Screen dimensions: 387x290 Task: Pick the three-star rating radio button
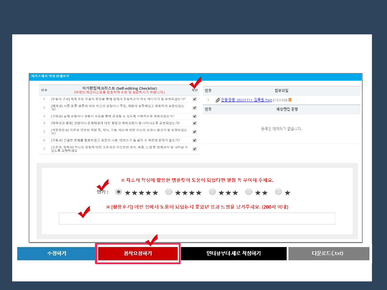click(212, 192)
